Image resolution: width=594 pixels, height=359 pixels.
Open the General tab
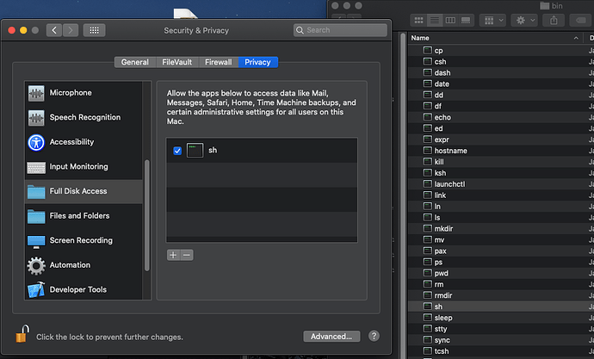(x=135, y=62)
